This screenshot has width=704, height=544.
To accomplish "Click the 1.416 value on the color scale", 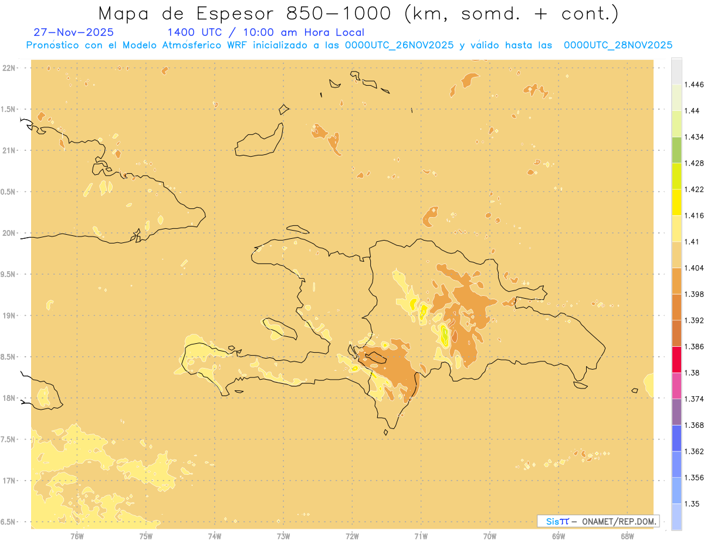I will [694, 215].
